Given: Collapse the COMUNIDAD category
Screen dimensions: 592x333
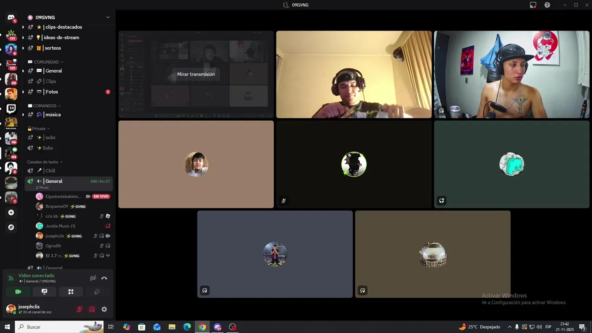Looking at the screenshot, I should (45, 62).
